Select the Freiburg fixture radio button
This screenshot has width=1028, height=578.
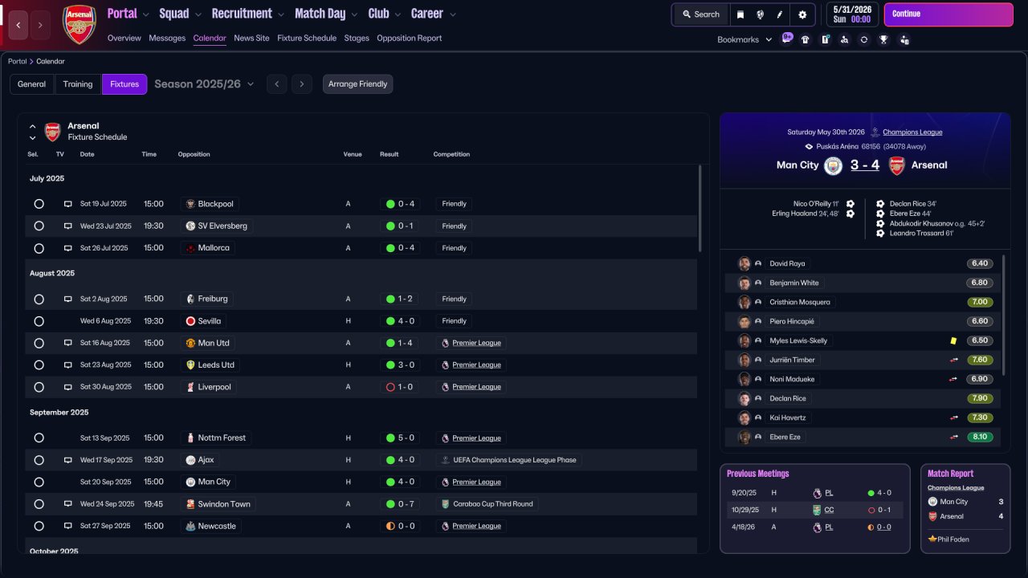(x=39, y=299)
